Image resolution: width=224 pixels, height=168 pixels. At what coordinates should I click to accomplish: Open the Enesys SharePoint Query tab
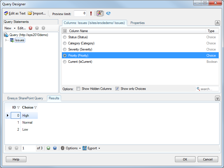[25, 98]
